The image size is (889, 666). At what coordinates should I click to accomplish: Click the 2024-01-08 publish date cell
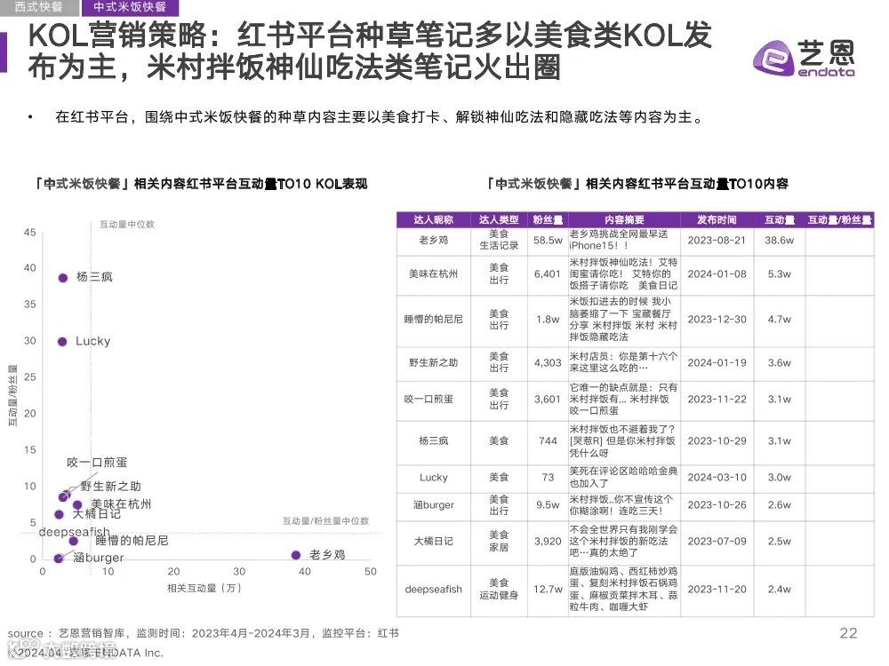point(717,274)
